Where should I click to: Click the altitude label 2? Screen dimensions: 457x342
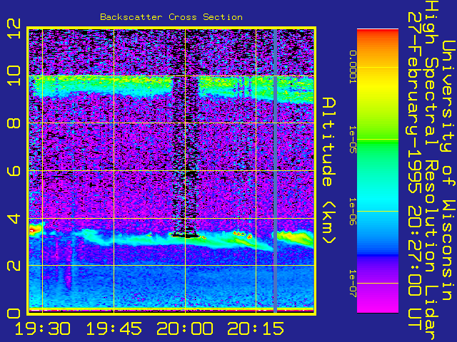coord(14,266)
